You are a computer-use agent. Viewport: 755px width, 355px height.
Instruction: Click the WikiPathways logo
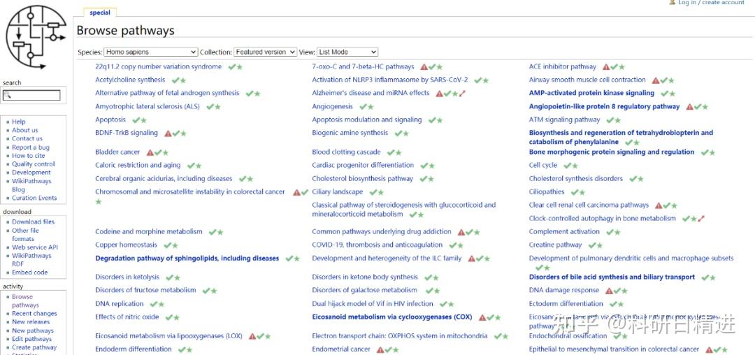pyautogui.click(x=36, y=38)
